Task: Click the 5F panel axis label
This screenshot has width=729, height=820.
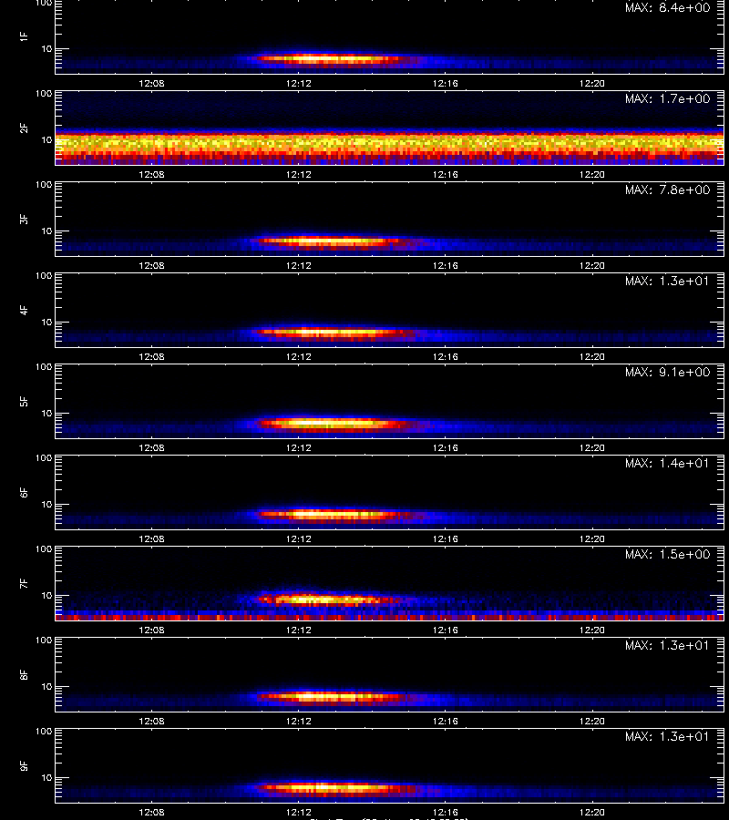Action: click(x=24, y=401)
